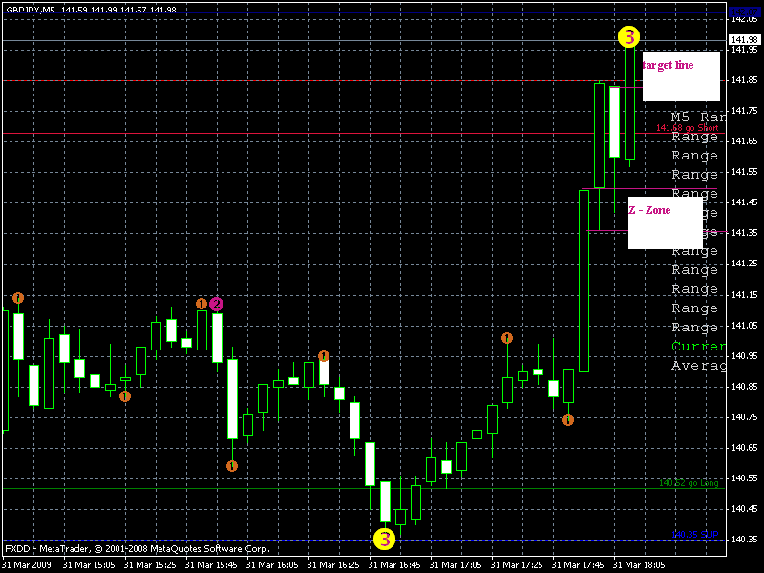Select the "1" signal above the 16:05 swing high
The image size is (764, 573).
pos(324,356)
